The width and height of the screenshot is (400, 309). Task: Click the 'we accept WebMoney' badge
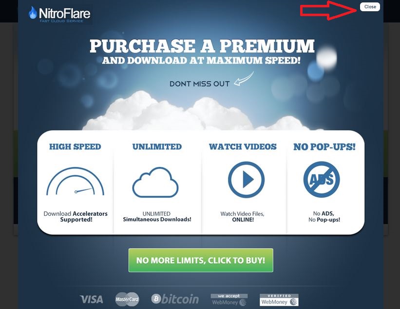click(x=229, y=300)
